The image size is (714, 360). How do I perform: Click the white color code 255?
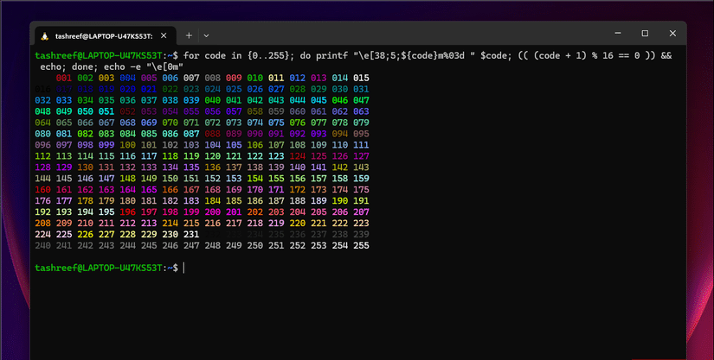pos(361,245)
